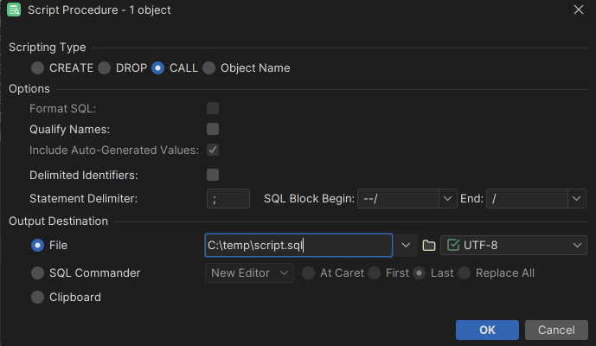
Task: Open the SQL Block Begin dropdown
Action: [x=447, y=199]
